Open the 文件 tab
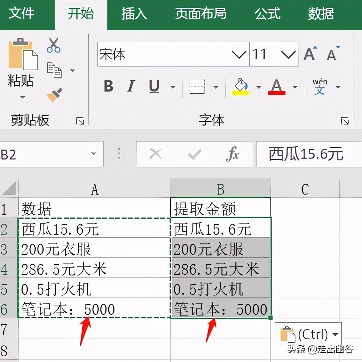Image resolution: width=362 pixels, height=362 pixels. click(21, 13)
